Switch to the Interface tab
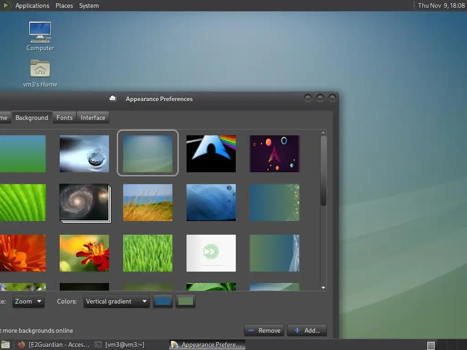 [x=93, y=118]
